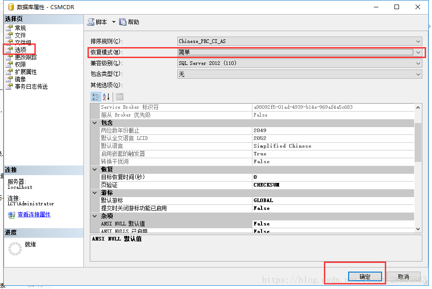The image size is (432, 289).
Task: Open the 包含类型 containment type dropdown
Action: pyautogui.click(x=418, y=74)
